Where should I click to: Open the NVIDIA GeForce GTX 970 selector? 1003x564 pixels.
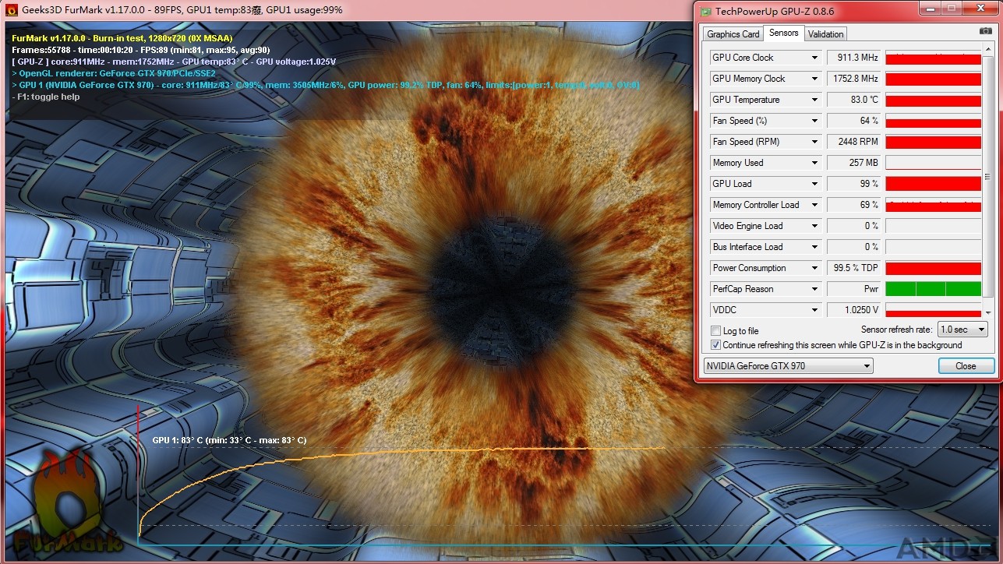(x=788, y=366)
